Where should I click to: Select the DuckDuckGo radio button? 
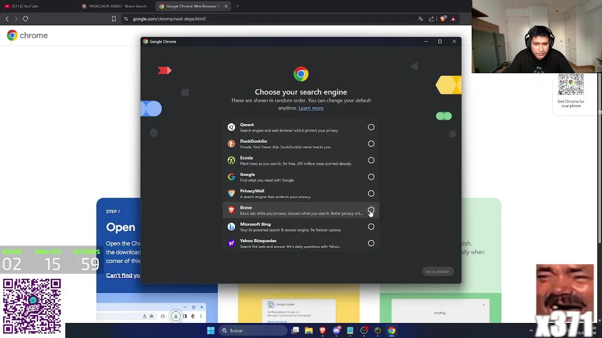click(x=371, y=144)
